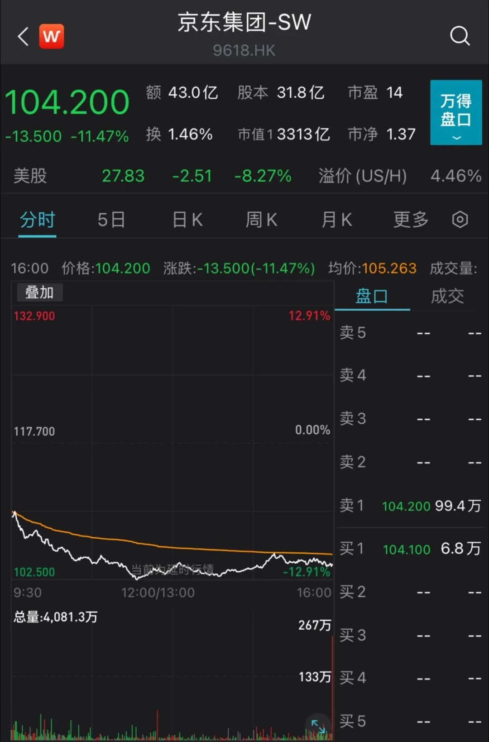Select the 分时 chart tab
Screen dimensions: 489x742
point(37,220)
